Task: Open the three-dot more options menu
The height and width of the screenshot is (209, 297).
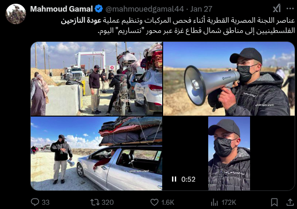Action: point(290,8)
